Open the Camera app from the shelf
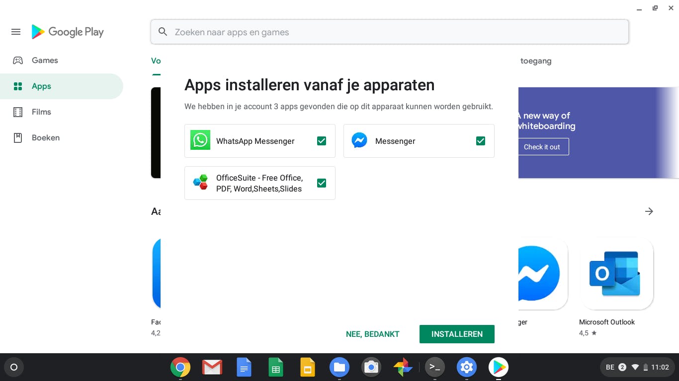 (x=371, y=367)
